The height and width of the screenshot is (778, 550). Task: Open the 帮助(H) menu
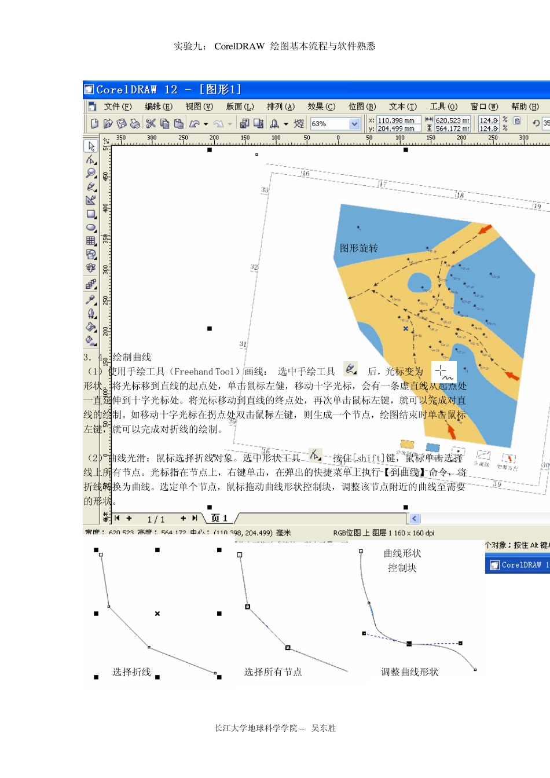(525, 107)
